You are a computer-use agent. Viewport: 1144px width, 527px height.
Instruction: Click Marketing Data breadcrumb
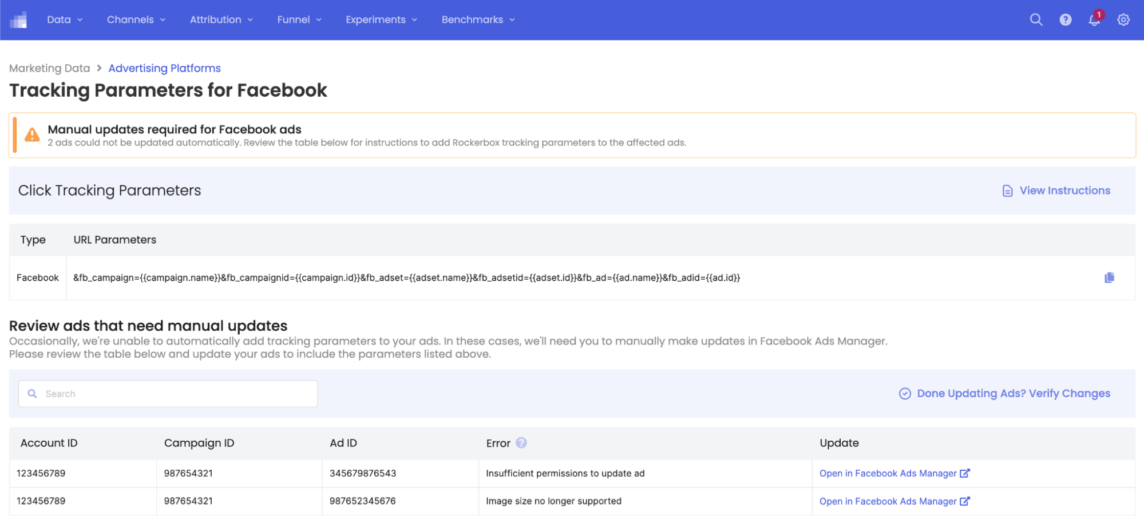[49, 68]
